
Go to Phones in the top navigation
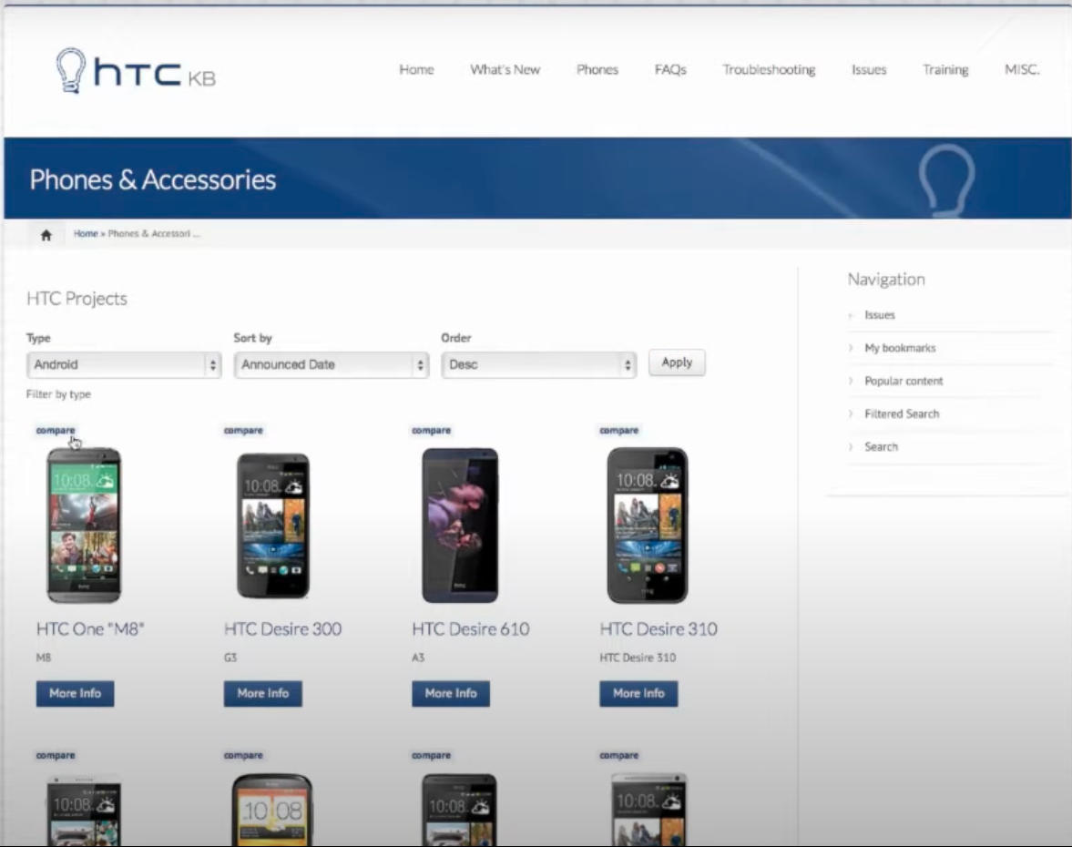(597, 70)
